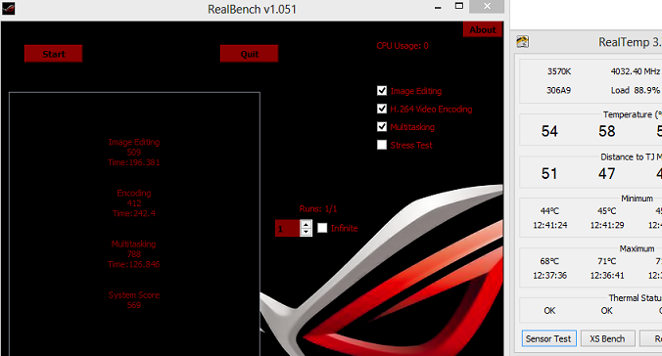Uncheck the Image Editing test
Screen dimensions: 662x356
[382, 91]
